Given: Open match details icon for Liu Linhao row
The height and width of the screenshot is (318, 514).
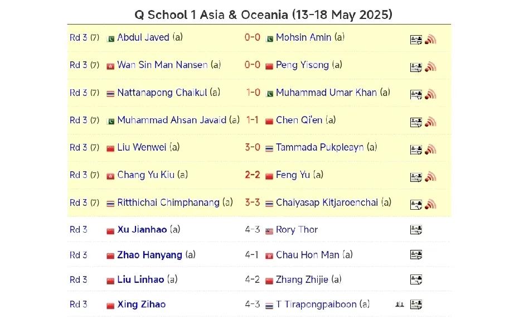Looking at the screenshot, I should coord(416,280).
